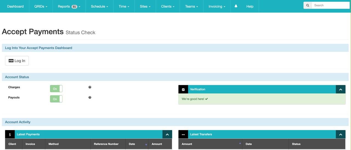This screenshot has height=150, width=351.
Task: Toggle the Payouts switch
Action: click(x=56, y=99)
